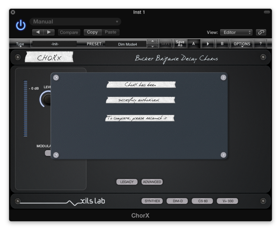Click the greyed SAVE button
The height and width of the screenshot is (228, 278).
tap(165, 44)
